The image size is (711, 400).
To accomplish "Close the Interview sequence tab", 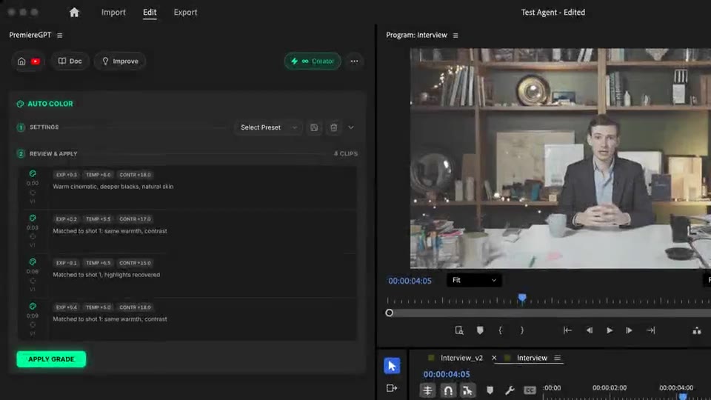I will point(494,358).
